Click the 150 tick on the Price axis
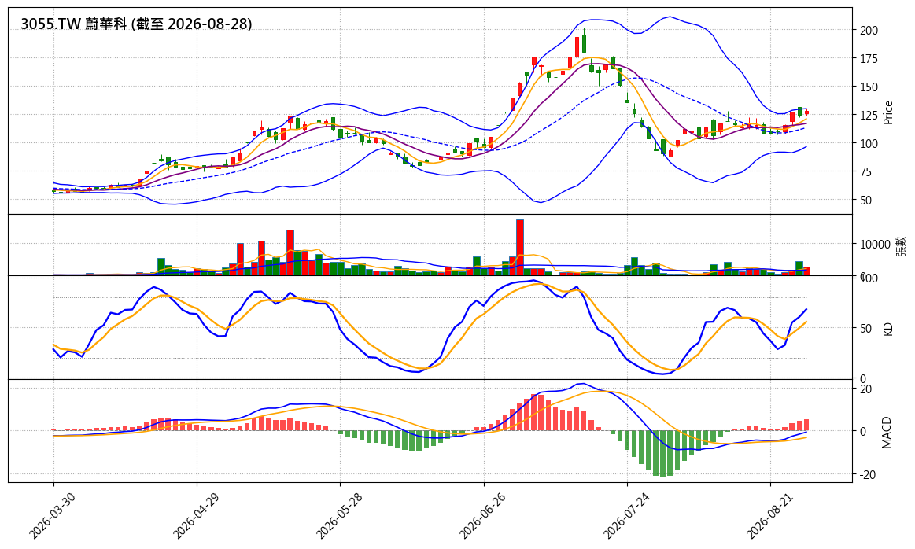The height and width of the screenshot is (549, 915). (x=868, y=87)
